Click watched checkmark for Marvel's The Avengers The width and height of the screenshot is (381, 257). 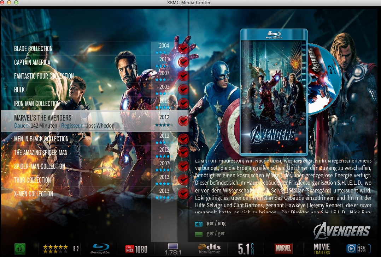(183, 121)
